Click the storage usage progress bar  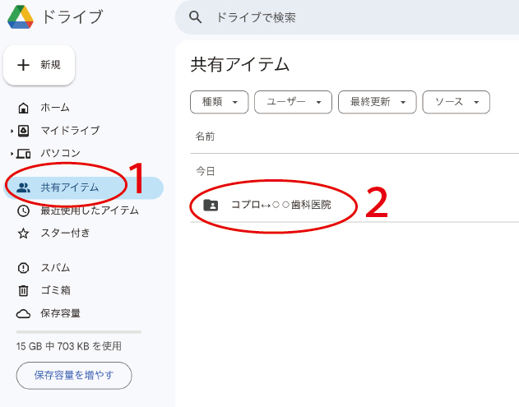click(x=79, y=331)
